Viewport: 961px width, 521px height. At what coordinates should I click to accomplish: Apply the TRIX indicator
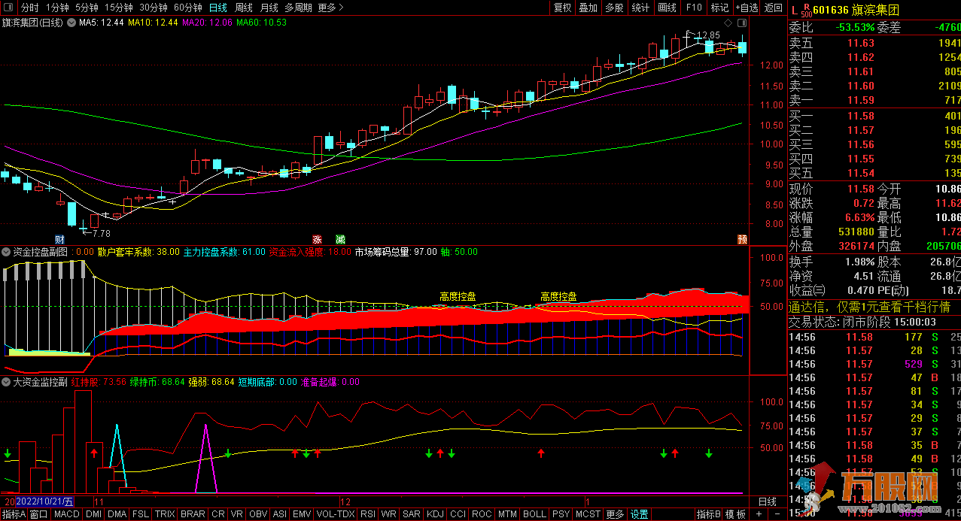[x=165, y=514]
